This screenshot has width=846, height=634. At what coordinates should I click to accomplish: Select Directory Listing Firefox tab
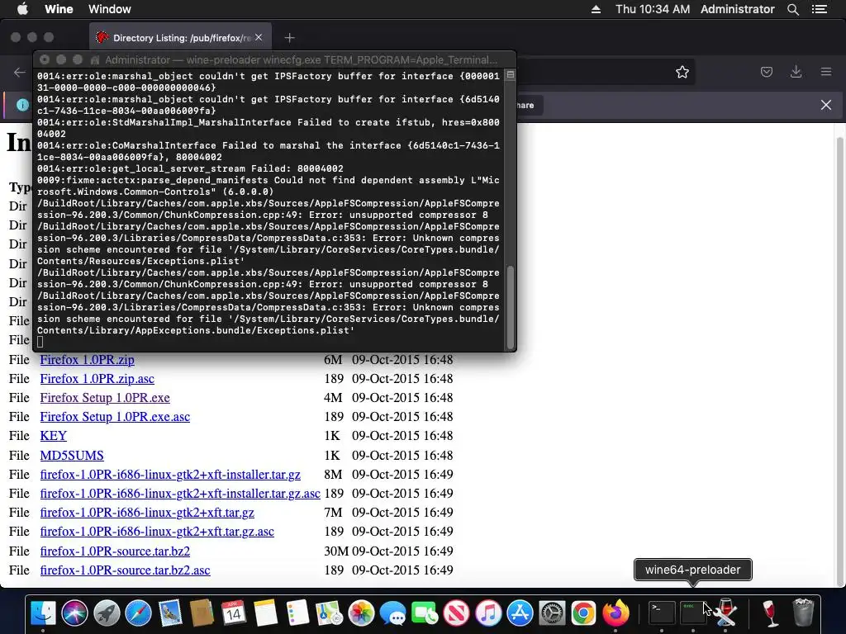pos(180,38)
